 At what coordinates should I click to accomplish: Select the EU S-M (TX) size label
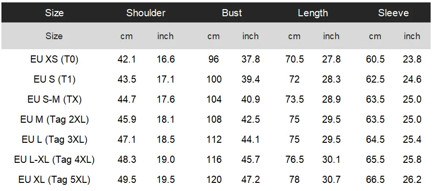(x=54, y=99)
